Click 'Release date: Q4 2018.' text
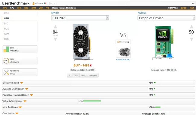Viewport: 196px width, 115px height. coord(83,70)
